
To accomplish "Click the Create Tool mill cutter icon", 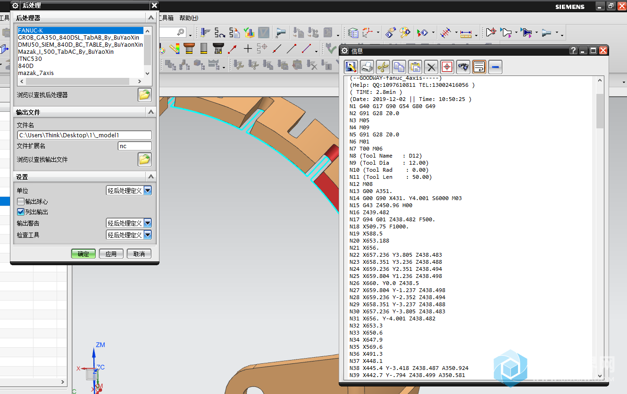I will 190,48.
